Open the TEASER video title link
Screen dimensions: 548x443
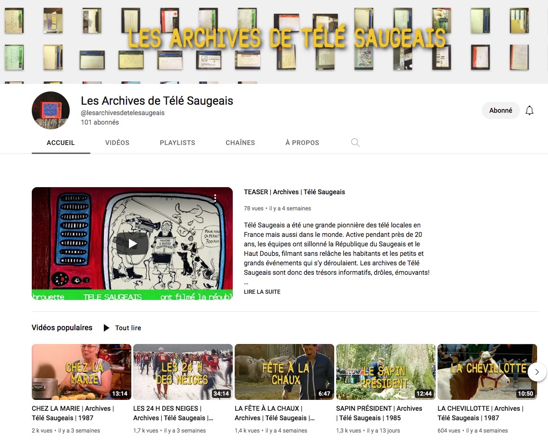[x=294, y=192]
